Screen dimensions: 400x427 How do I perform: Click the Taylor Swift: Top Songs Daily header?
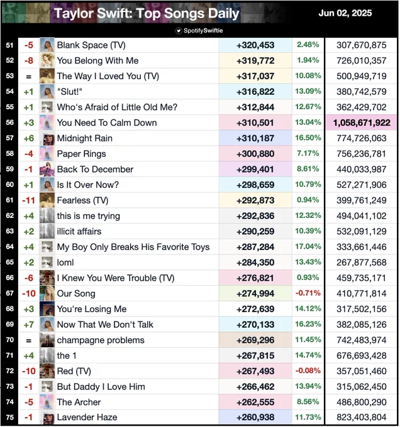tap(147, 13)
